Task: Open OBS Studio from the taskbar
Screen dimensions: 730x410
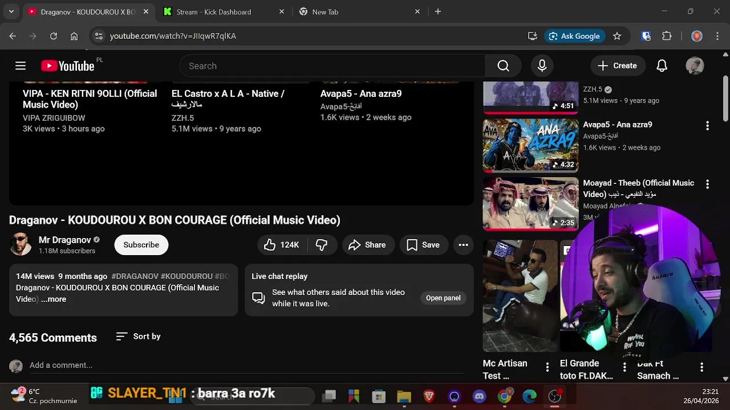Action: point(554,396)
